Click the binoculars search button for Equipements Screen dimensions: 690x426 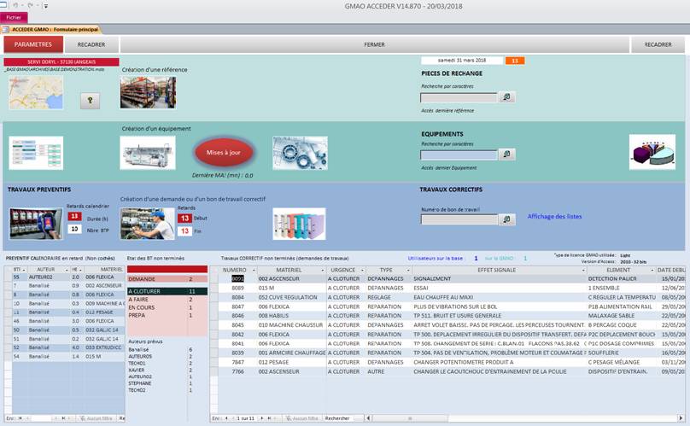(x=506, y=155)
